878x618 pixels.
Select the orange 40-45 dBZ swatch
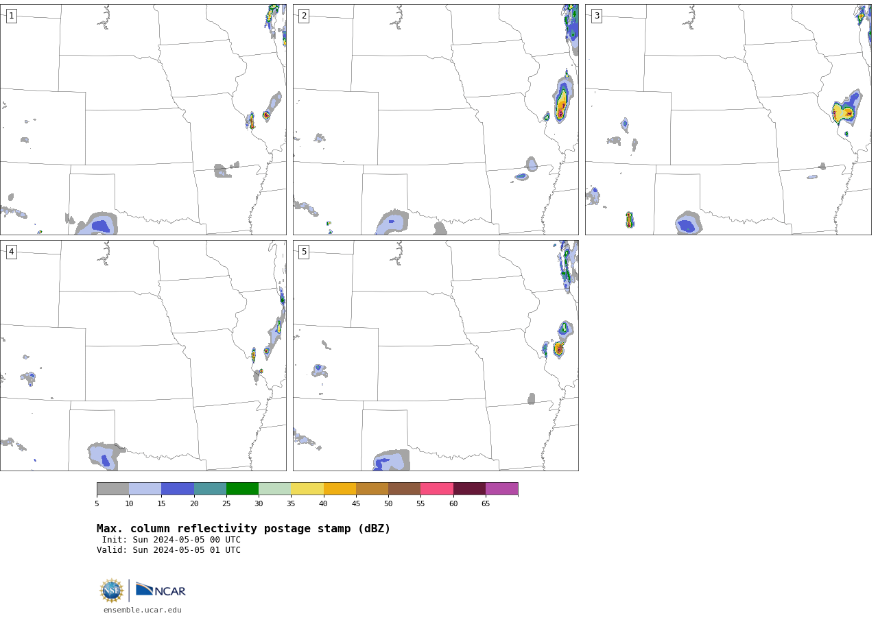point(340,489)
